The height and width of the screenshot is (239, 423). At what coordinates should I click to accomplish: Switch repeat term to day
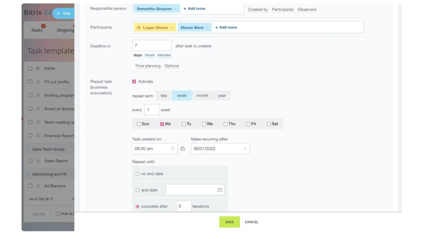pyautogui.click(x=164, y=96)
